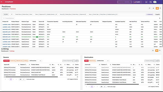Click filter icon on Destination panel Pack... column

coord(154,64)
